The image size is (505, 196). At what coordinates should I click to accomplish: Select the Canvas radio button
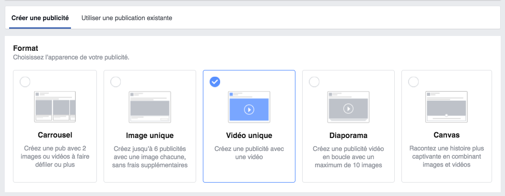[x=413, y=82]
